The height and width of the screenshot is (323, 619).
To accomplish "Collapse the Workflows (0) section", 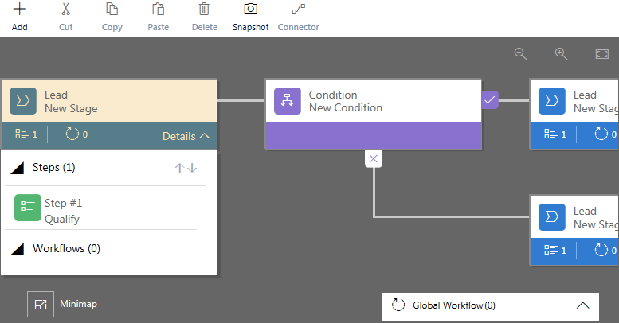I will coord(17,249).
